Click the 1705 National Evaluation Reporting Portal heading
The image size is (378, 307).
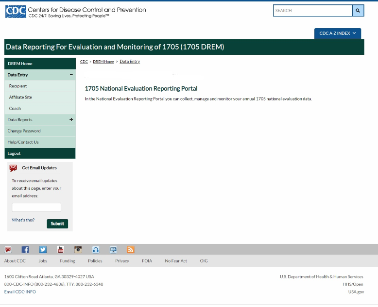(x=141, y=89)
